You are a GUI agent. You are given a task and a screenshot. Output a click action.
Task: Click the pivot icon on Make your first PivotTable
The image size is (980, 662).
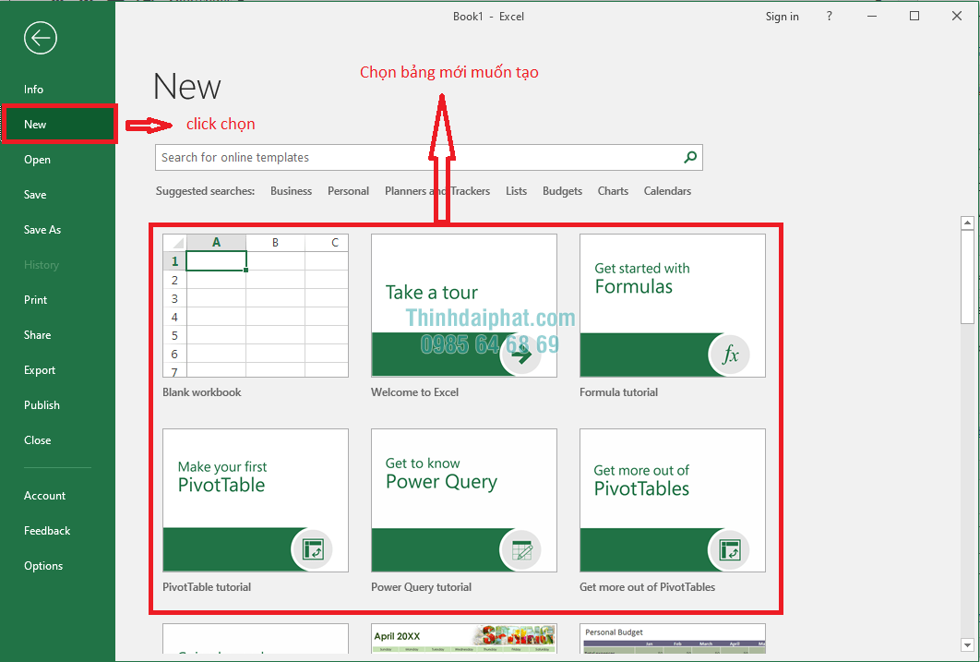313,549
